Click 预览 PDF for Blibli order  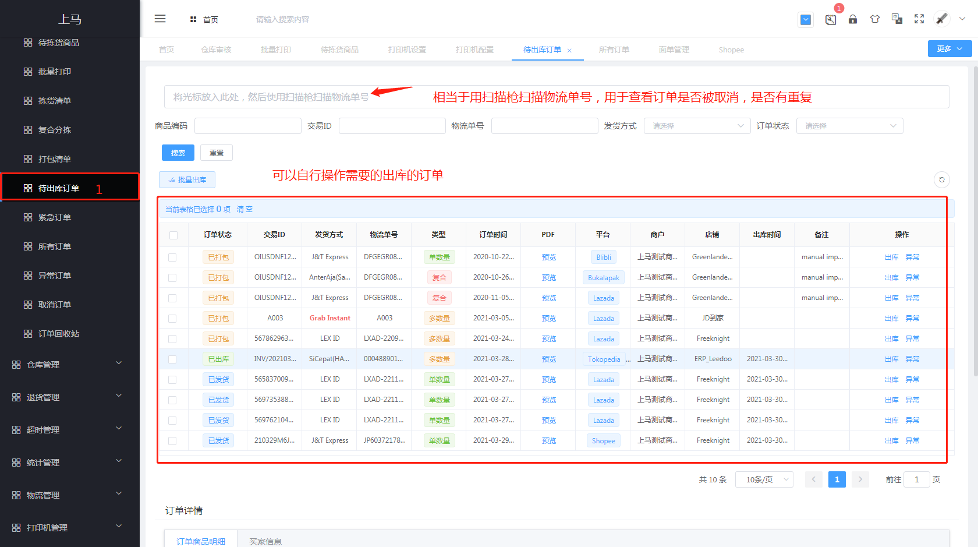point(548,257)
